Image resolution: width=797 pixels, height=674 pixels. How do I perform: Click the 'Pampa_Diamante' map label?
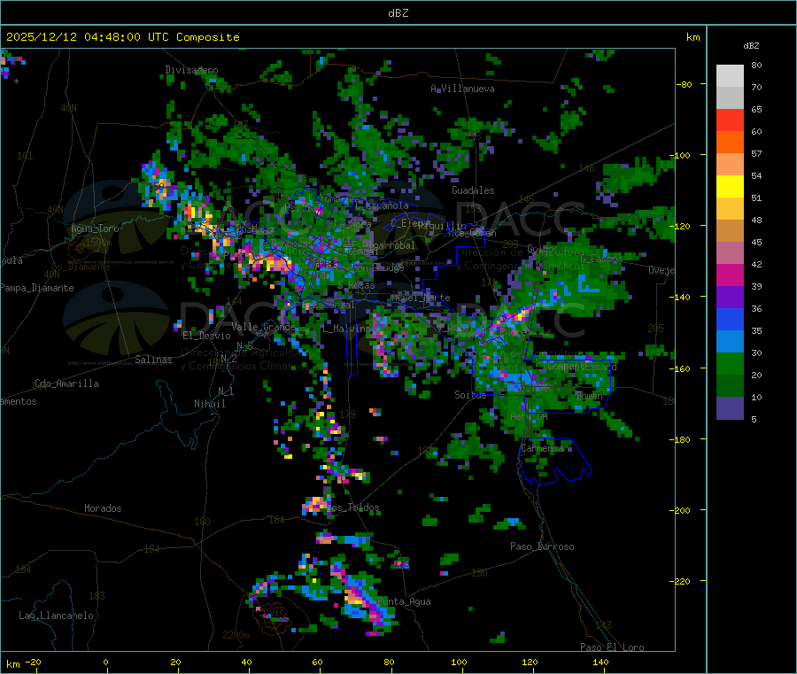(37, 288)
